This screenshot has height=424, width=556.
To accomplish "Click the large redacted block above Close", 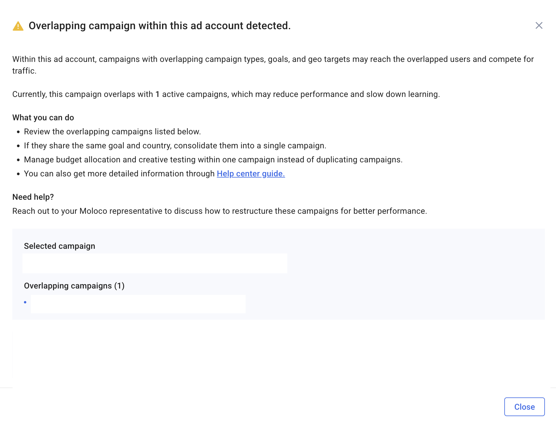I will (x=281, y=357).
